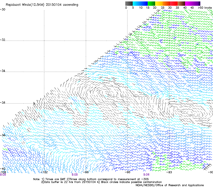Click the '10' label under the color bar
The height and width of the screenshot is (187, 213).
coord(141,8)
